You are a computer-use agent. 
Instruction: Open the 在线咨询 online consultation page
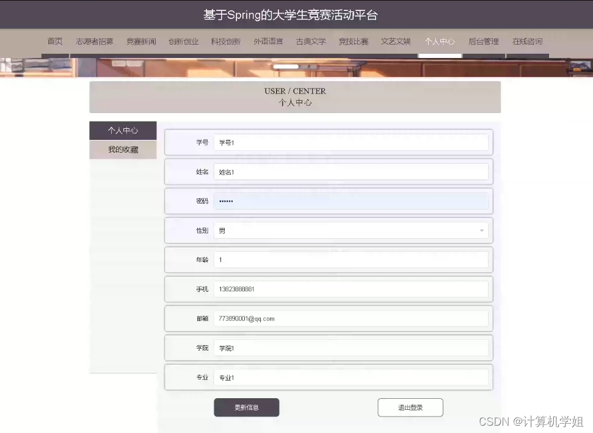click(x=527, y=42)
